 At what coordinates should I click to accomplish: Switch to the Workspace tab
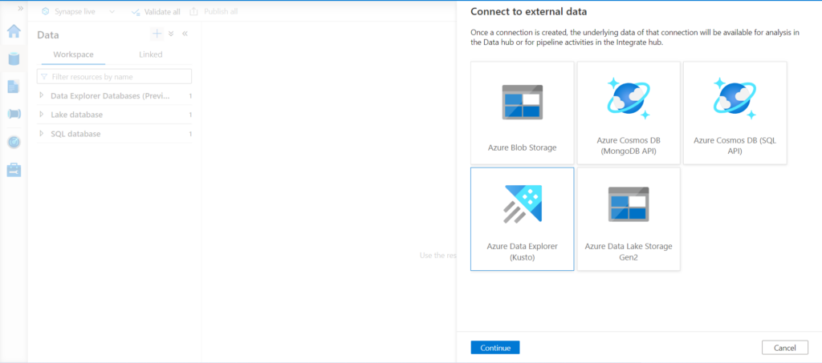(73, 54)
